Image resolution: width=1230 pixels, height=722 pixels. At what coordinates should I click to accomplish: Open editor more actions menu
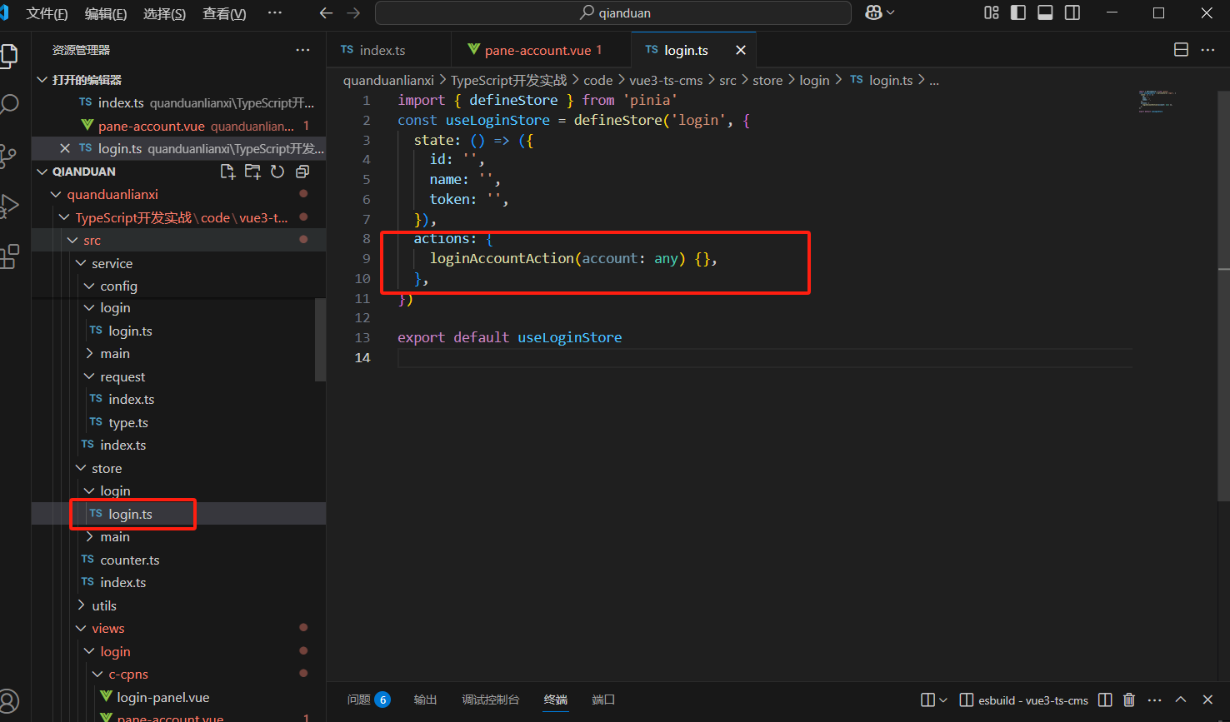pyautogui.click(x=1207, y=50)
